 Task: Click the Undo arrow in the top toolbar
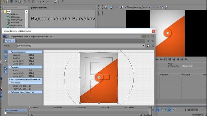(40, 2)
